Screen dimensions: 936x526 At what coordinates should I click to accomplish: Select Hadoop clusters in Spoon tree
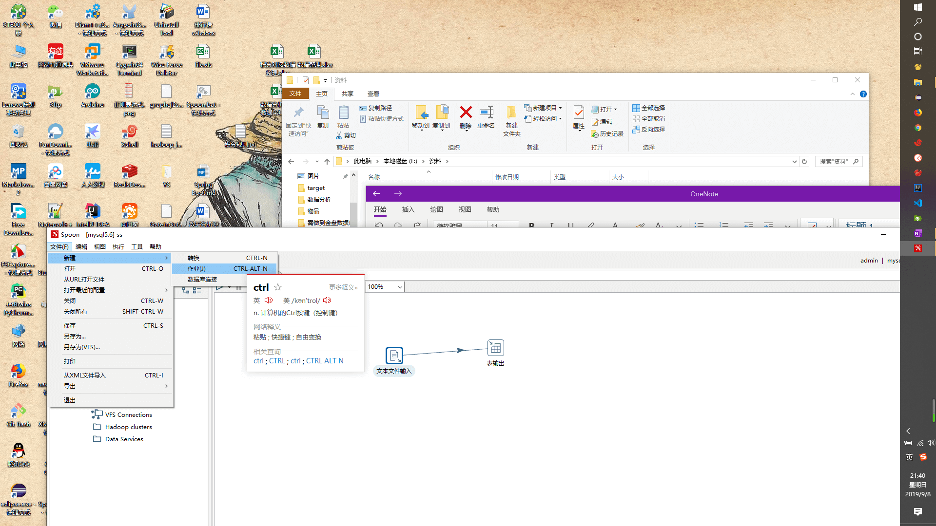128,427
